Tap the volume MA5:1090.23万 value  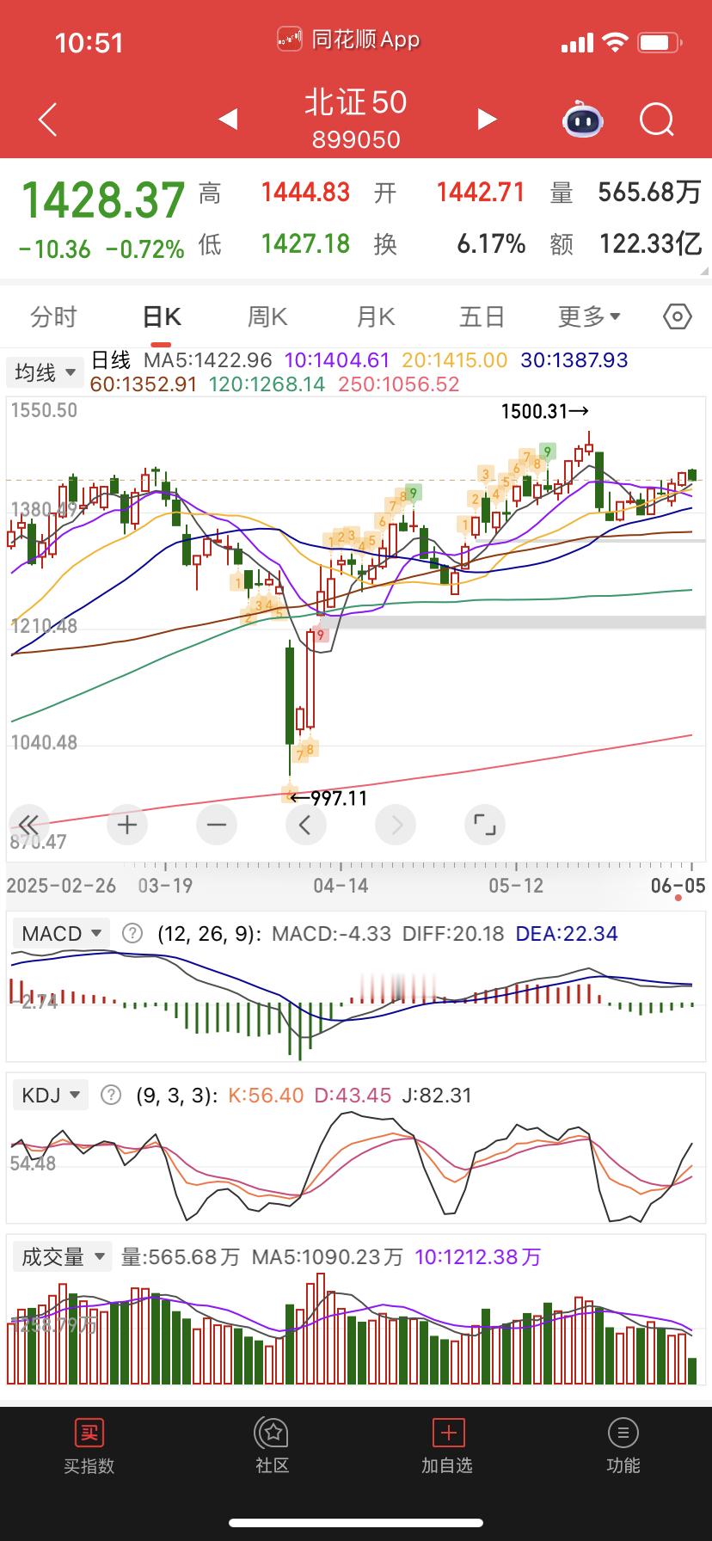coord(327,1256)
